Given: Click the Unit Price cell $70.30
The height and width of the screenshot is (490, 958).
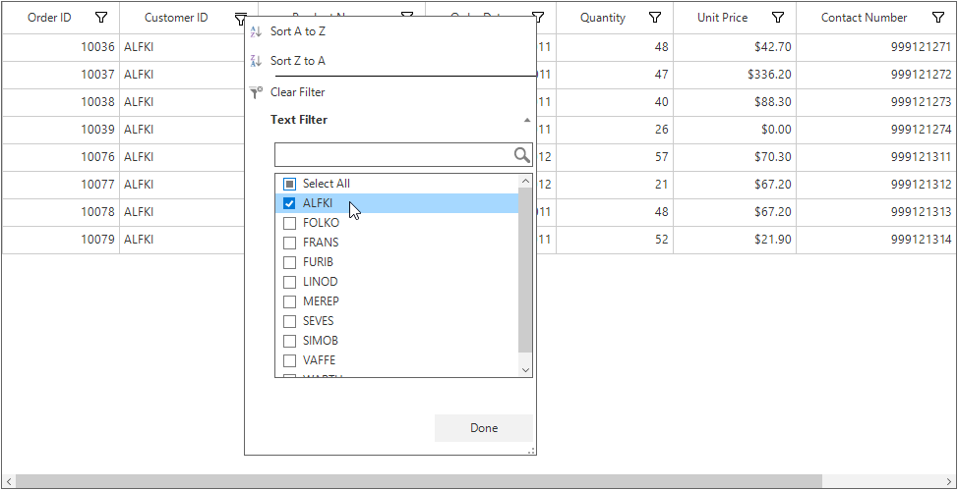Looking at the screenshot, I should click(x=735, y=157).
